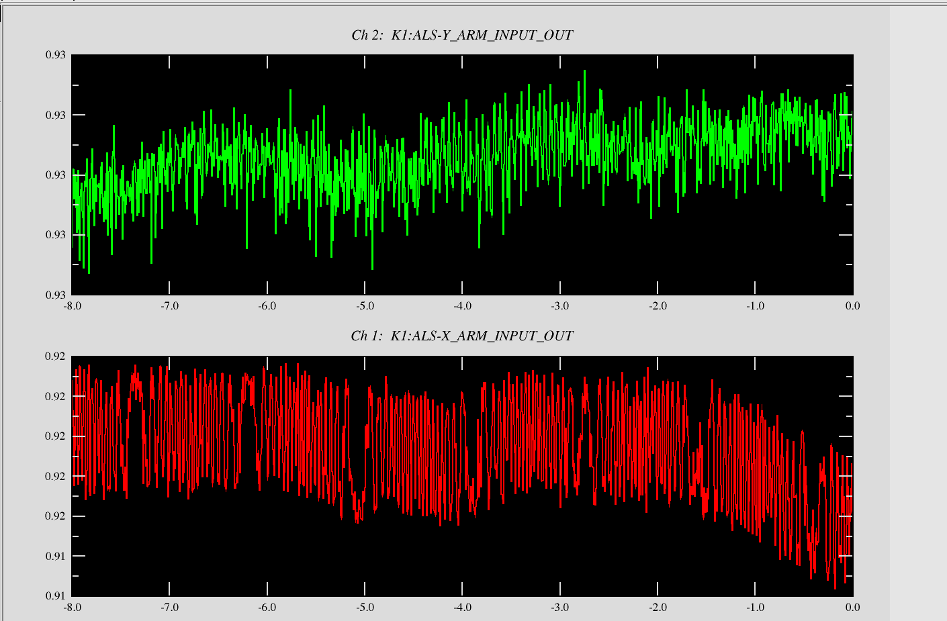
Task: Click the Ch 2 K1:ALS-Y_ARM_INPUT_OUT plot title
Action: point(462,35)
